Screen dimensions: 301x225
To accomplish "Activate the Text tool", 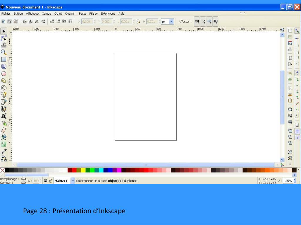I will click(4, 116).
